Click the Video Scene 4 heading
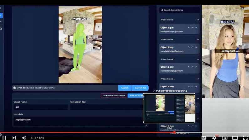Viewport: 249px width, 140px height. click(x=168, y=79)
